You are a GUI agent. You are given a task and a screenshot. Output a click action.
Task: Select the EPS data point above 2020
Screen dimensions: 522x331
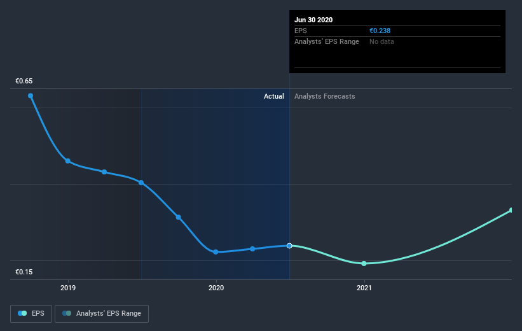[x=216, y=252]
